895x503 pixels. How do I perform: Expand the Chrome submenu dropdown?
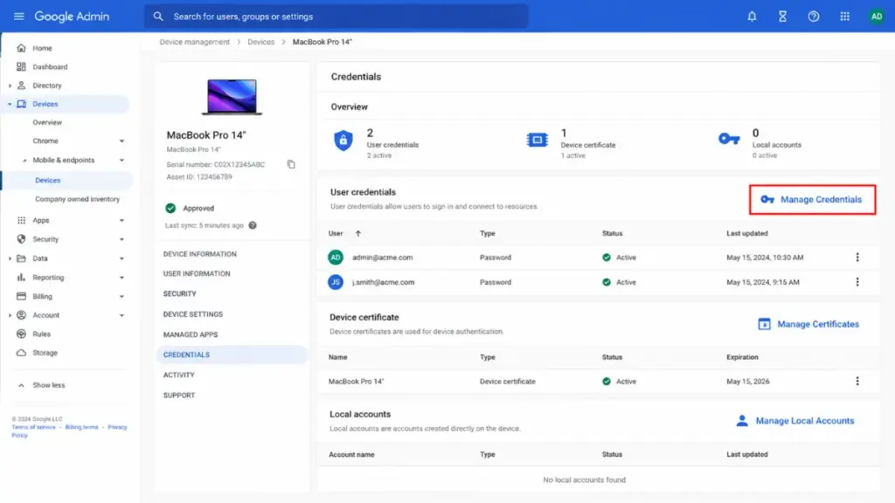[x=121, y=141]
